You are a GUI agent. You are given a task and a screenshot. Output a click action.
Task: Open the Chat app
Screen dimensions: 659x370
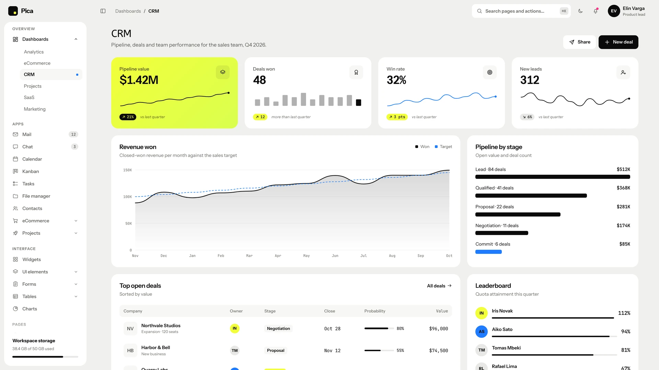coord(45,147)
